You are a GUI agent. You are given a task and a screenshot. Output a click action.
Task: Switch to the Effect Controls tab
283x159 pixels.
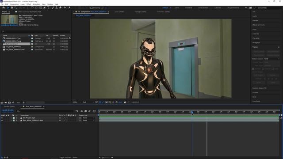coord(30,12)
